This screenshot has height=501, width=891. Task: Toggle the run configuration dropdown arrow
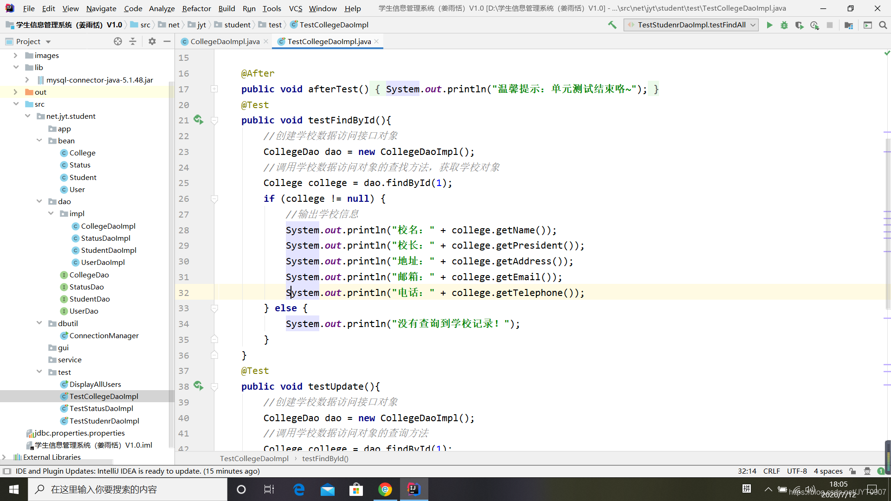click(751, 25)
